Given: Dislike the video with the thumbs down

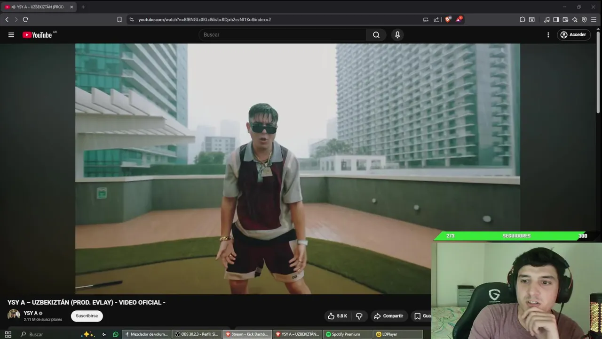Looking at the screenshot, I should pyautogui.click(x=359, y=316).
